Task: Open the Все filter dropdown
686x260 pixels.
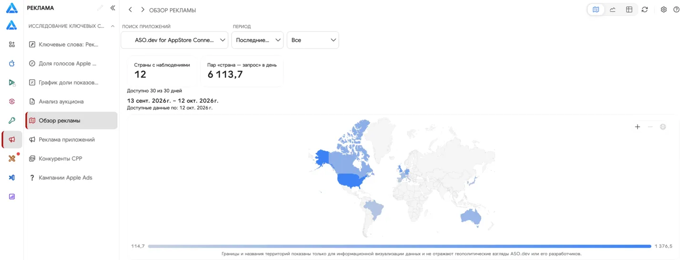Action: click(x=313, y=40)
